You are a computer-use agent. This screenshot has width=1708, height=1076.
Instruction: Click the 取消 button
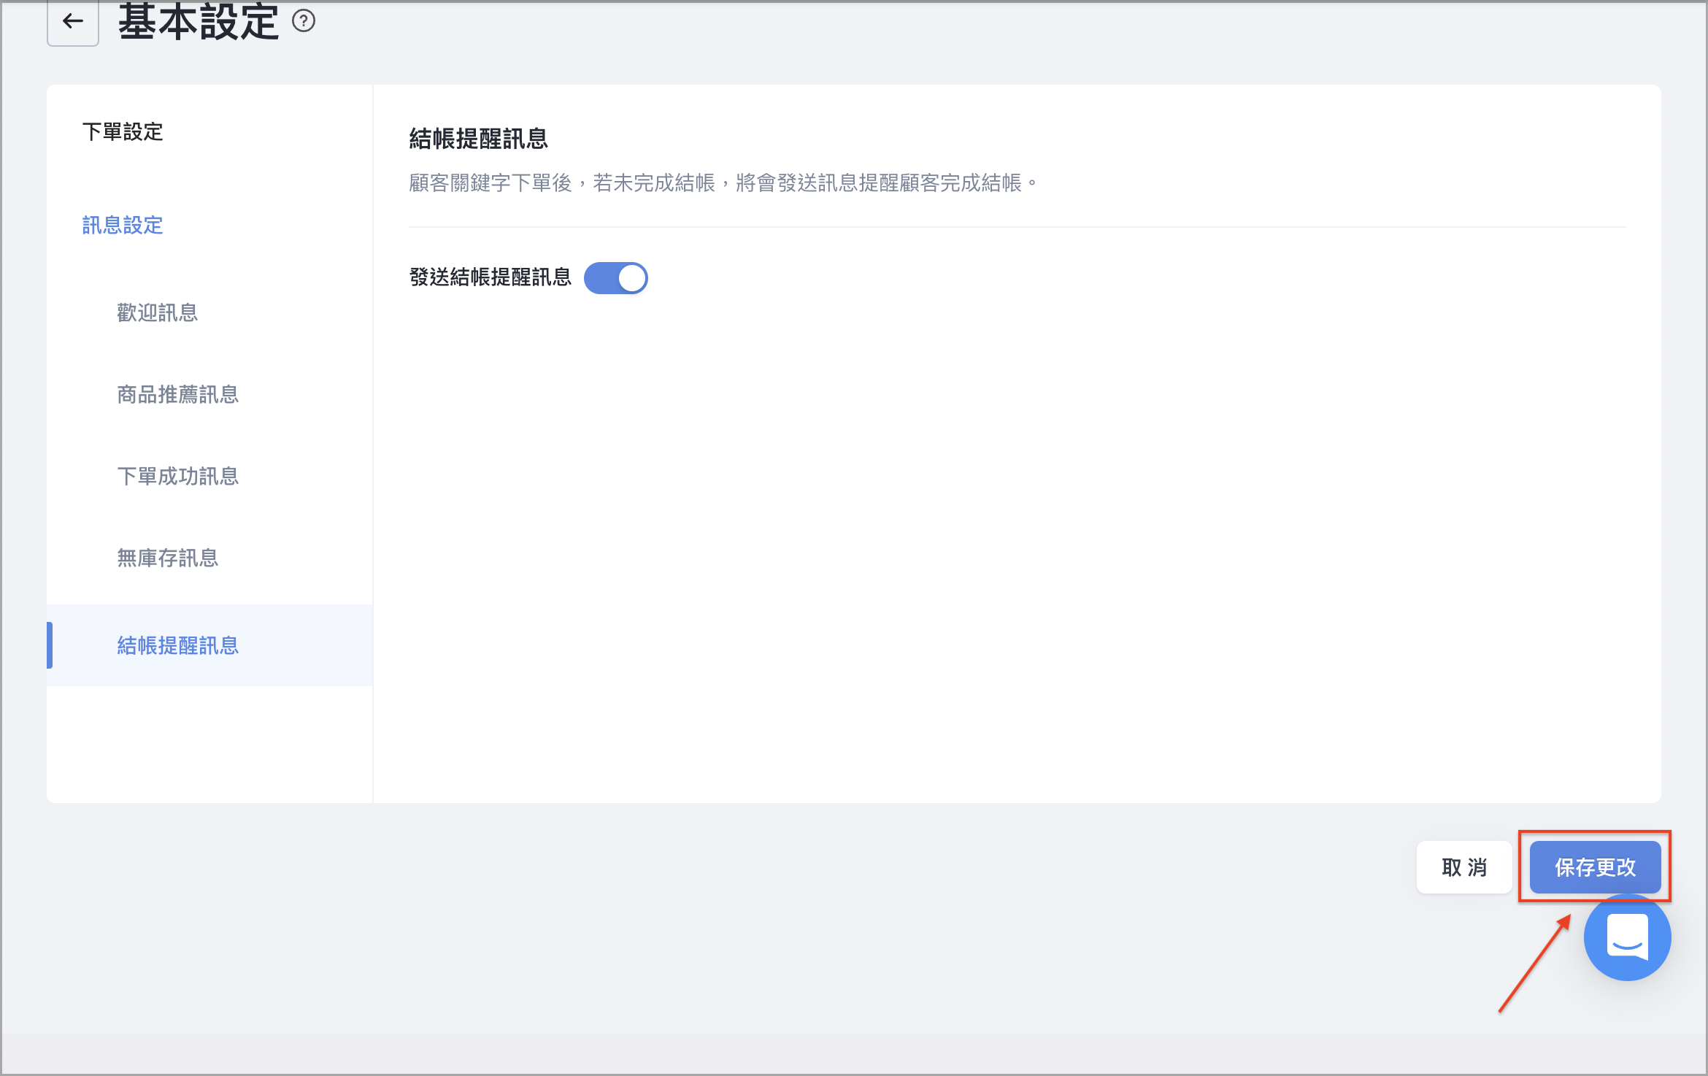point(1464,867)
